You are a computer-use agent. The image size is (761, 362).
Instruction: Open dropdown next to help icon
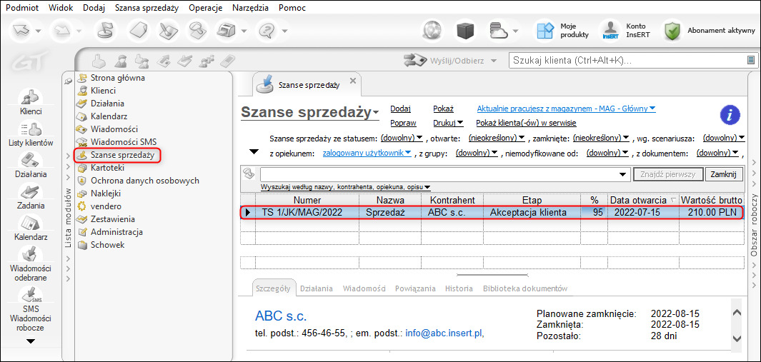tap(284, 31)
